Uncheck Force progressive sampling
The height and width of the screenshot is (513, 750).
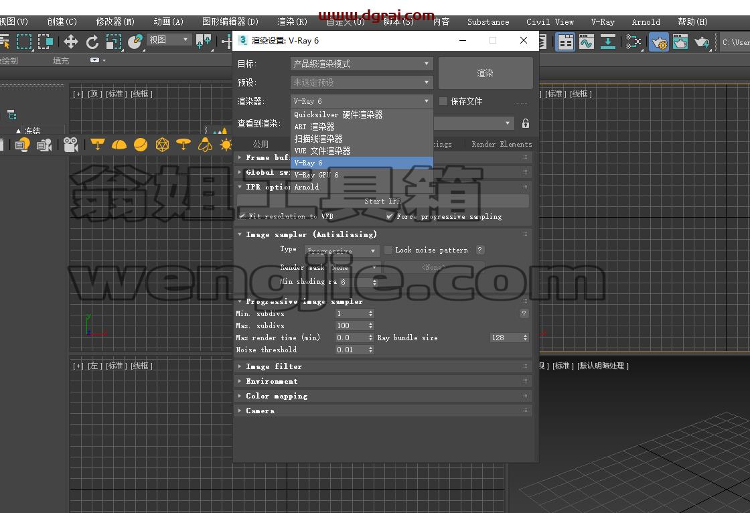[x=390, y=216]
